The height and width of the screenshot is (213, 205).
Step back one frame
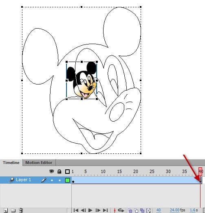83,210
